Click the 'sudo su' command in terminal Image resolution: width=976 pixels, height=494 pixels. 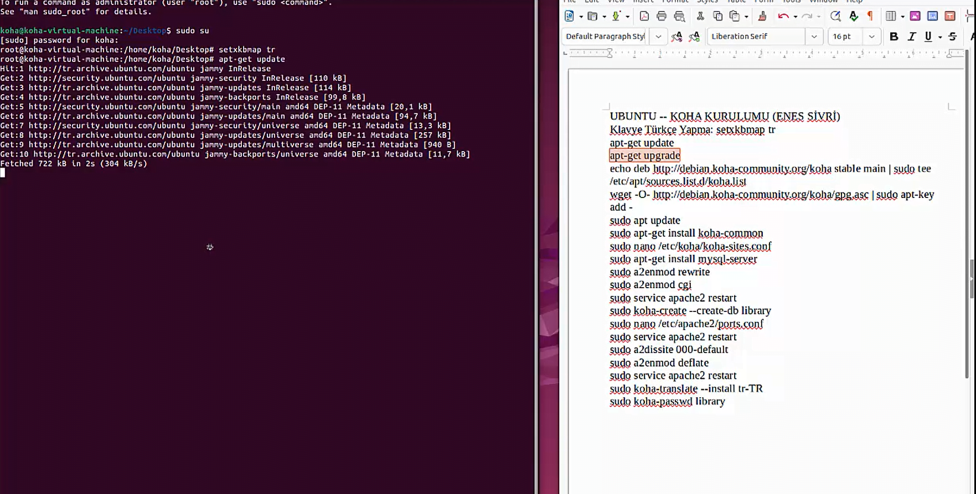(x=192, y=31)
